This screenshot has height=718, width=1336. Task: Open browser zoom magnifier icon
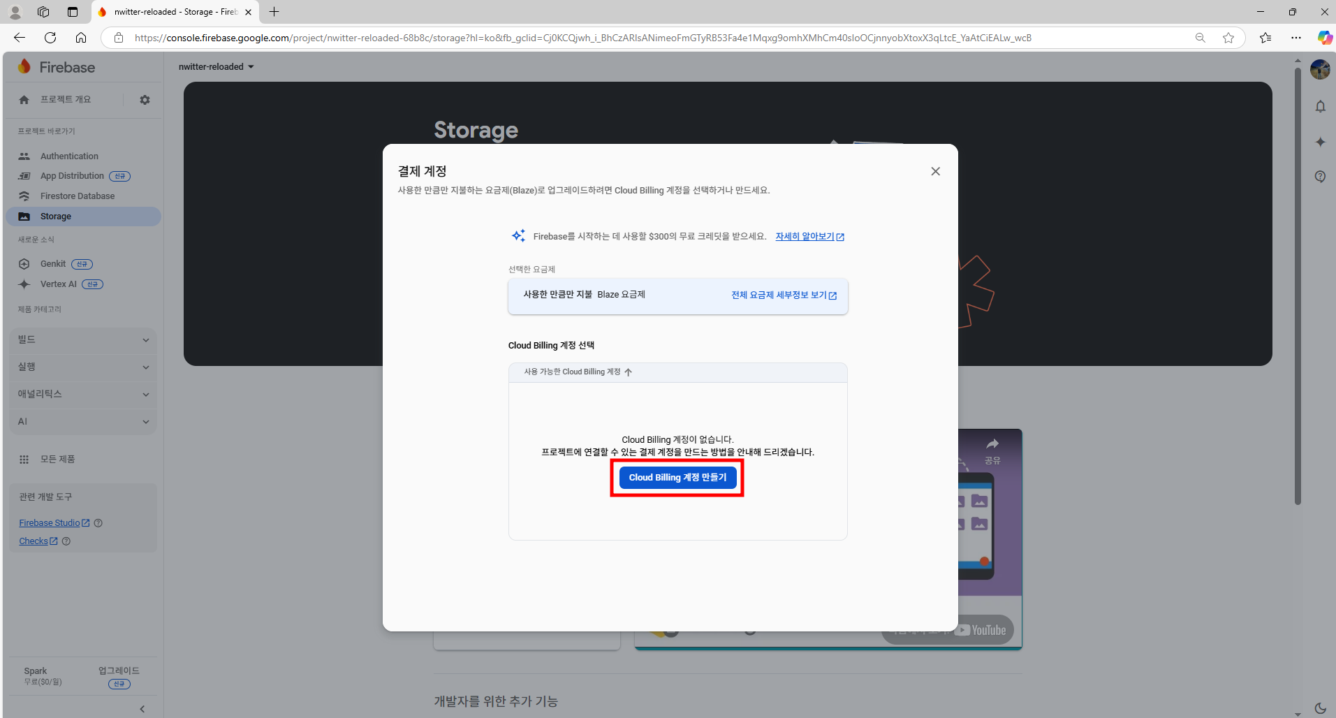[1201, 38]
